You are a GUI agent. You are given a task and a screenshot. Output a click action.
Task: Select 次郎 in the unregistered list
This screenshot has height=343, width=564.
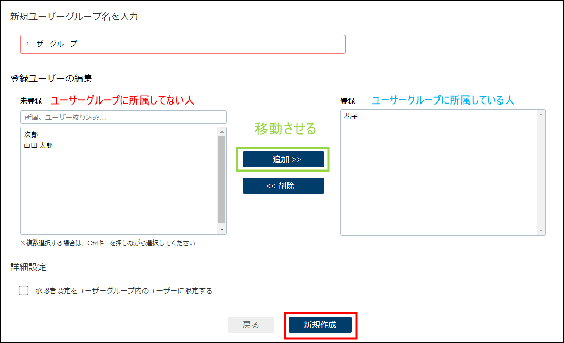[x=31, y=134]
